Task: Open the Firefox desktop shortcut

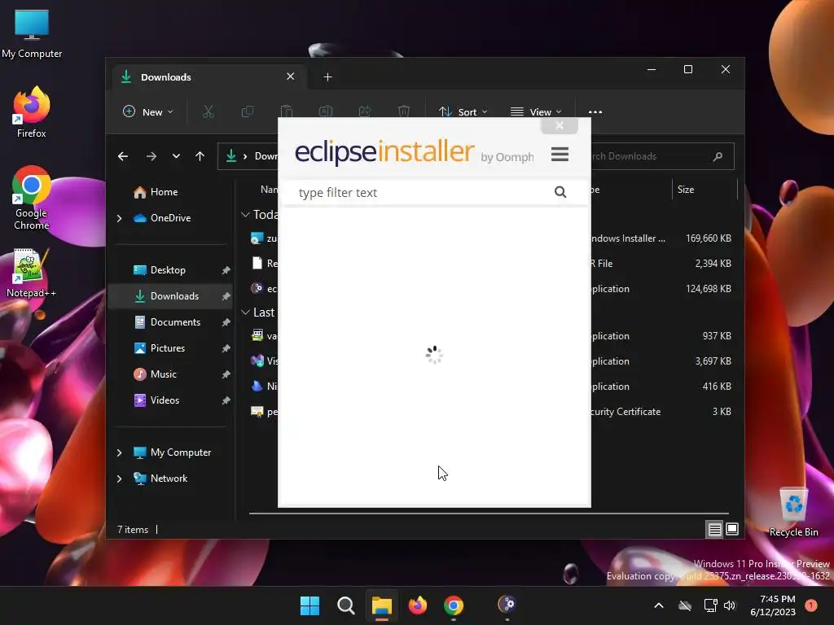Action: (32, 112)
